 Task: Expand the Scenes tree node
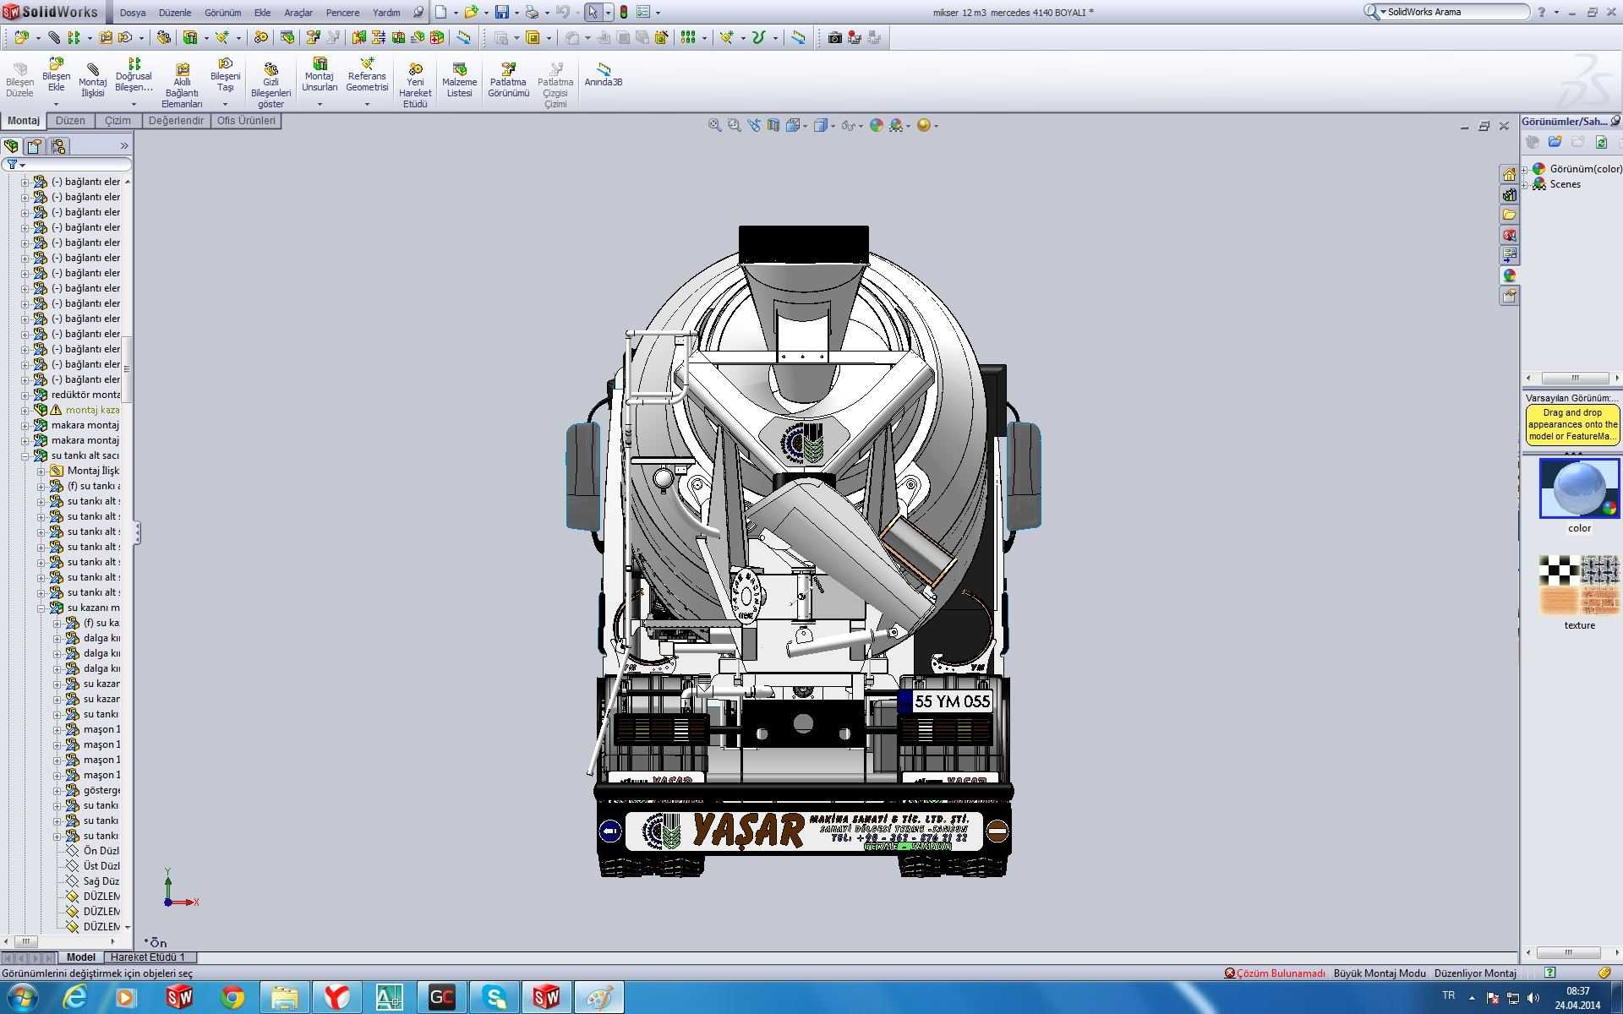coord(1525,184)
